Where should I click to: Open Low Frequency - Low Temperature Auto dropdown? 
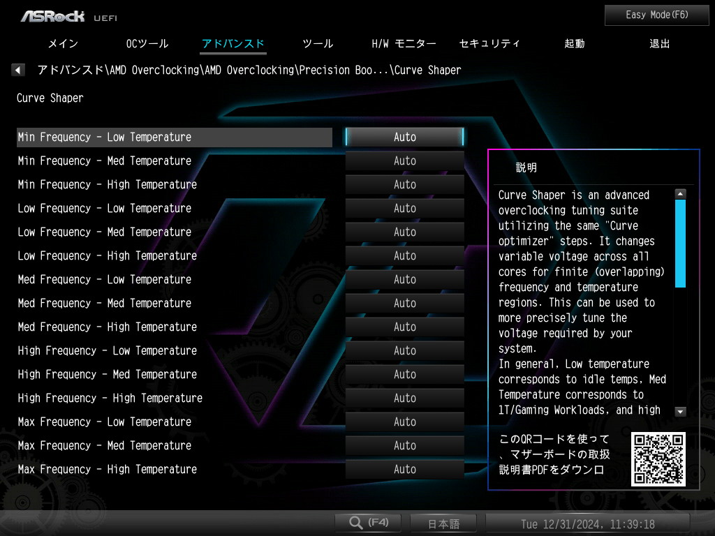click(404, 208)
